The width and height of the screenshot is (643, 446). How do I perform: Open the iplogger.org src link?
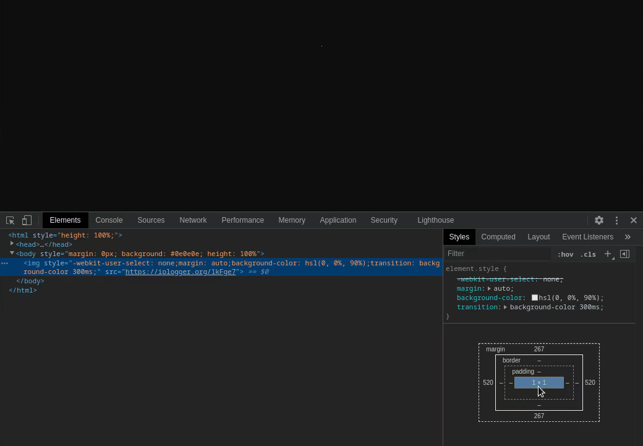(181, 272)
